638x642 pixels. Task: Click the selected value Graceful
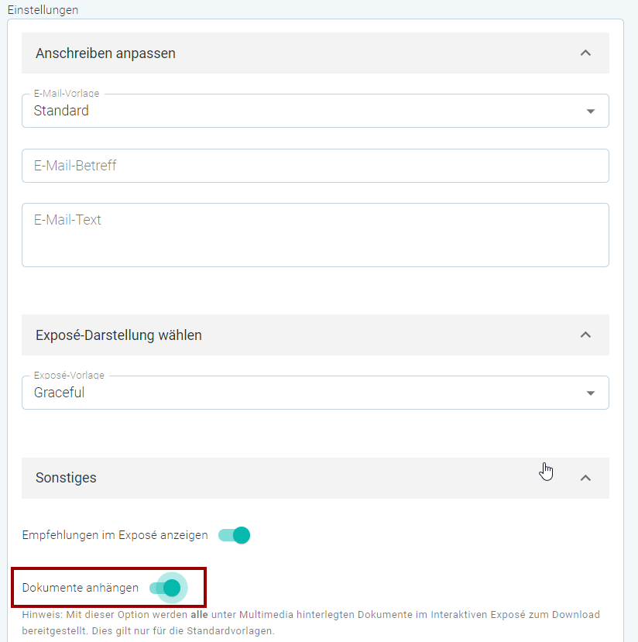pos(60,392)
